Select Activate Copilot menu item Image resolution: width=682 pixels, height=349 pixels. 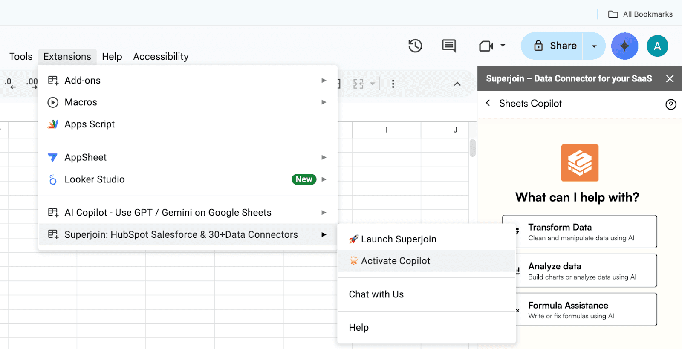(x=426, y=261)
